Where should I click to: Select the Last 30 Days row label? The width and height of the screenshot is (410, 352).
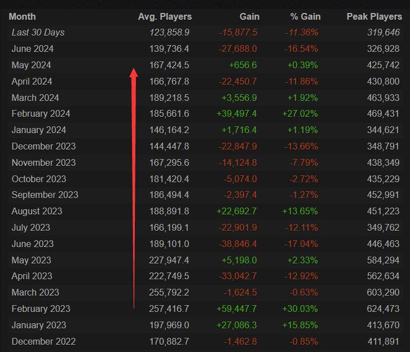tap(38, 33)
